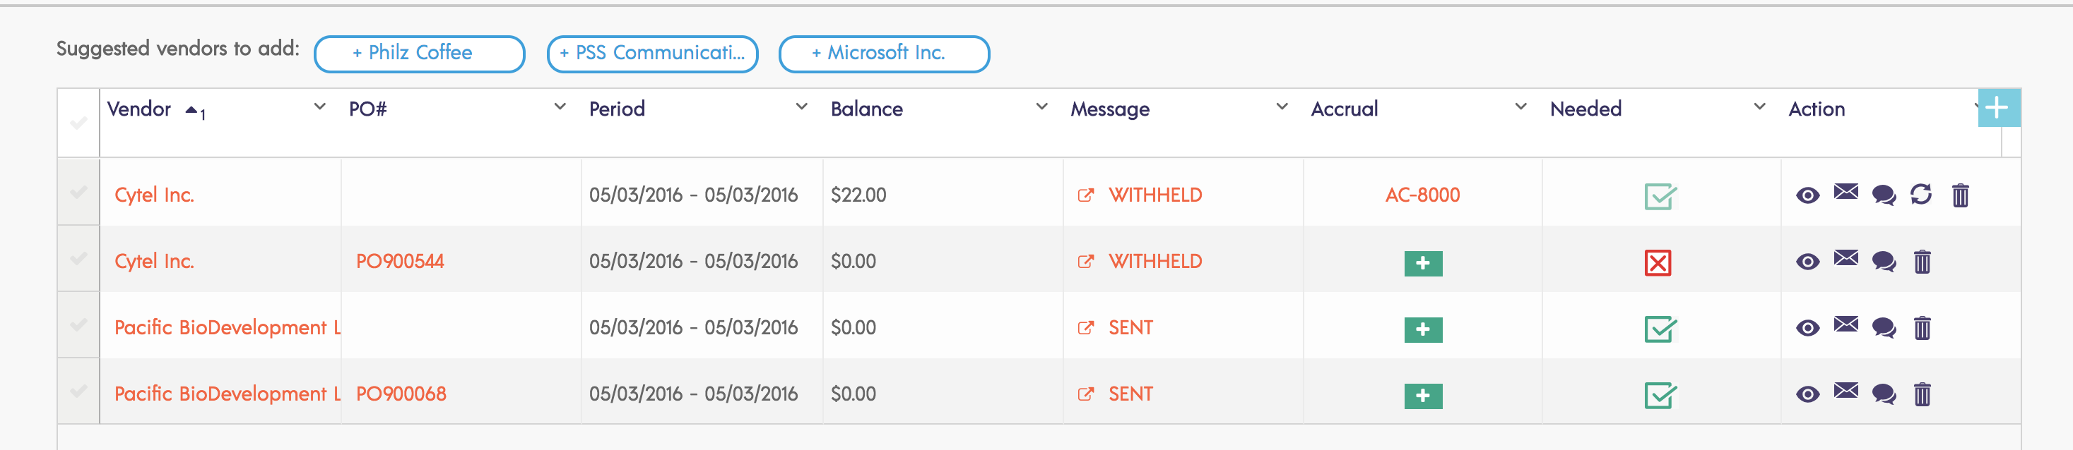The width and height of the screenshot is (2073, 450).
Task: Open the WITHHELD message link for PO900544
Action: (1154, 261)
